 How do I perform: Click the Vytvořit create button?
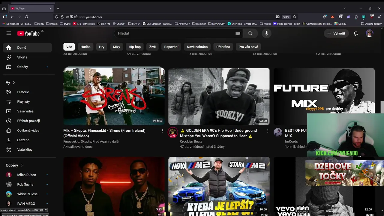[336, 33]
